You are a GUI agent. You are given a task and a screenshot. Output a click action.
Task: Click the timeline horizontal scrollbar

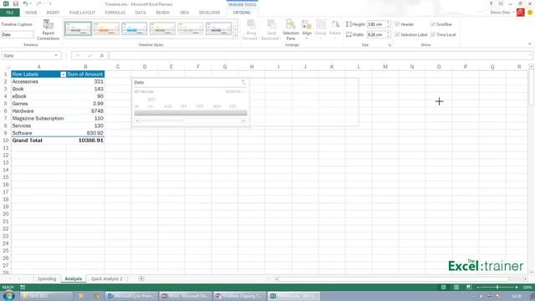(x=191, y=120)
